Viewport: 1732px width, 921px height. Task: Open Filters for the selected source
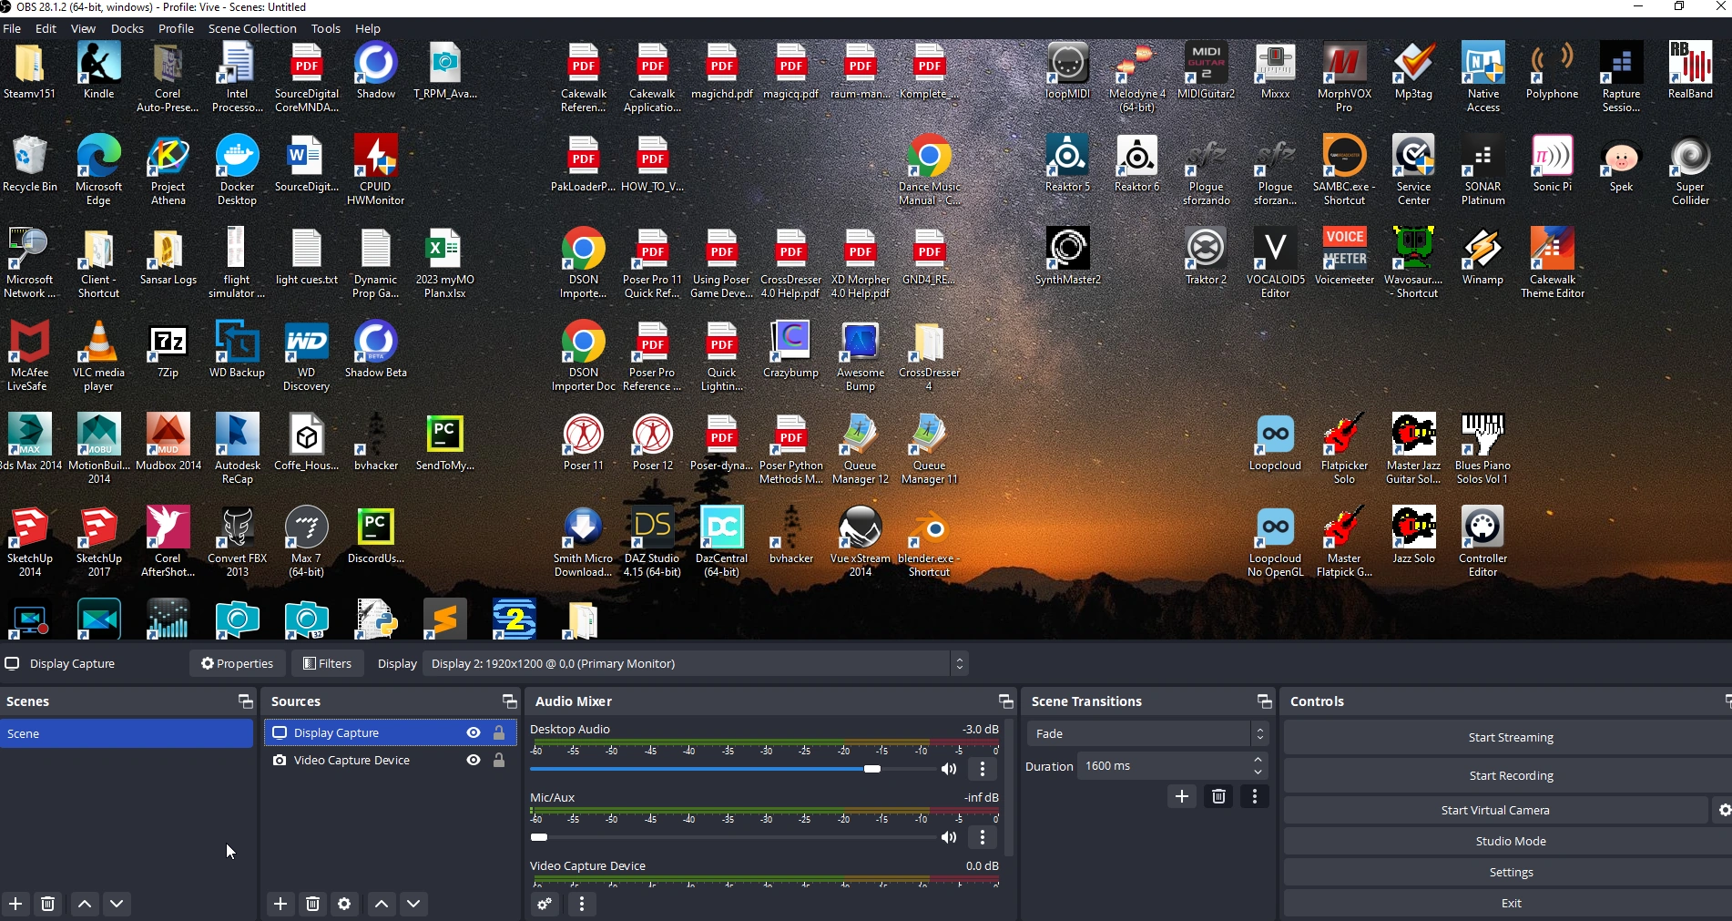tap(328, 663)
